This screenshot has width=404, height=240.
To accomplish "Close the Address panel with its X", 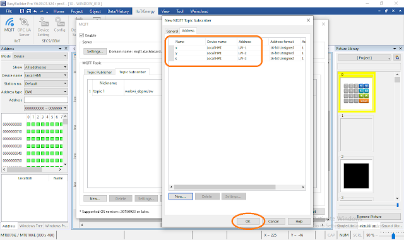I will (x=66, y=49).
